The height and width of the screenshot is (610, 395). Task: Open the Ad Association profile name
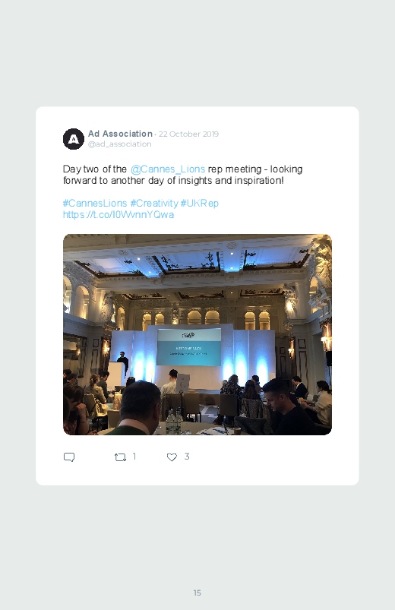point(120,134)
